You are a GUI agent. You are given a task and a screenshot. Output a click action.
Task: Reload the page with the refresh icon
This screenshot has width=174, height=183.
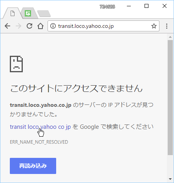tap(29, 26)
